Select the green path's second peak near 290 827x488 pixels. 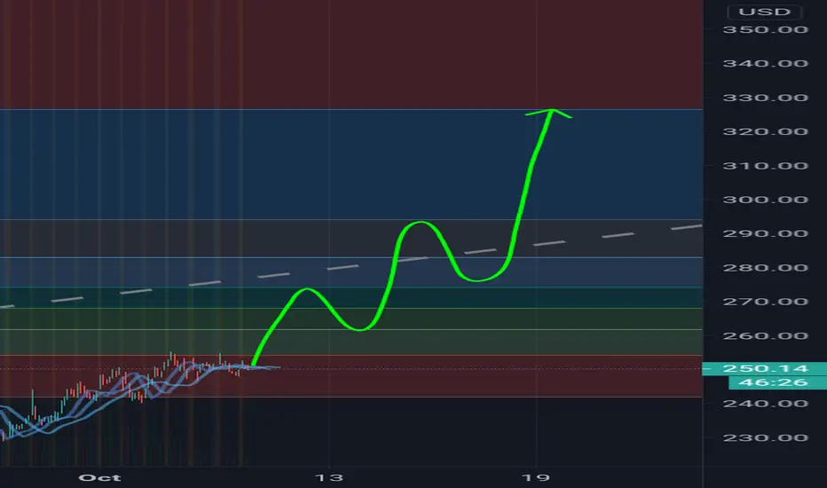pos(421,223)
